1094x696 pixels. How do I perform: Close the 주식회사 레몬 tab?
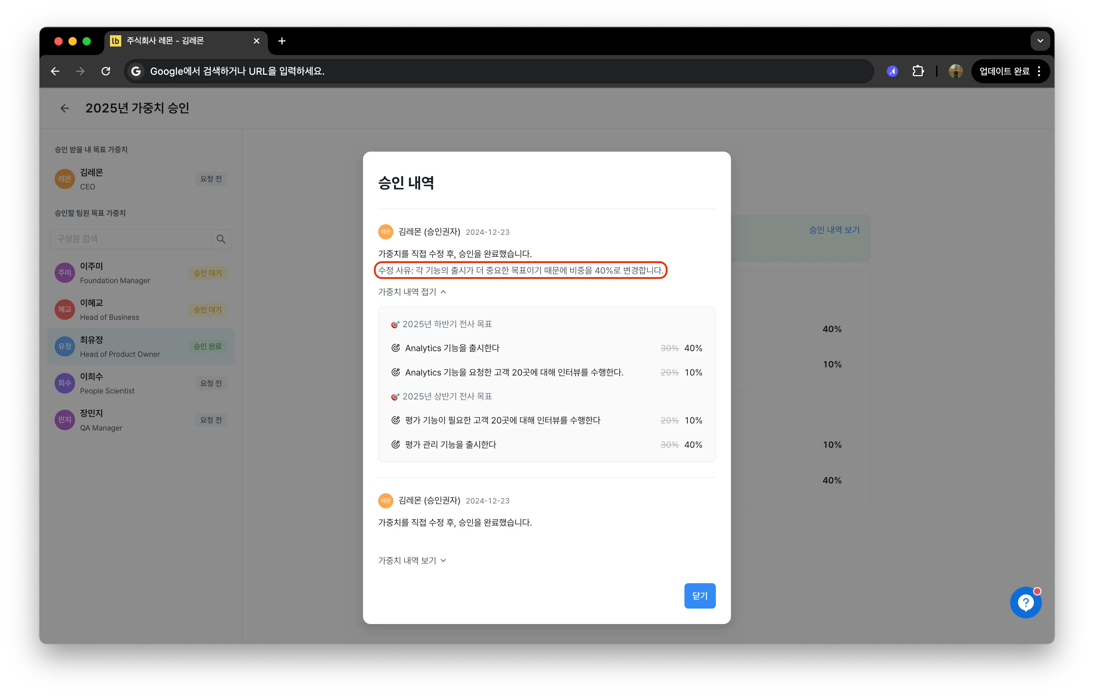pos(257,41)
